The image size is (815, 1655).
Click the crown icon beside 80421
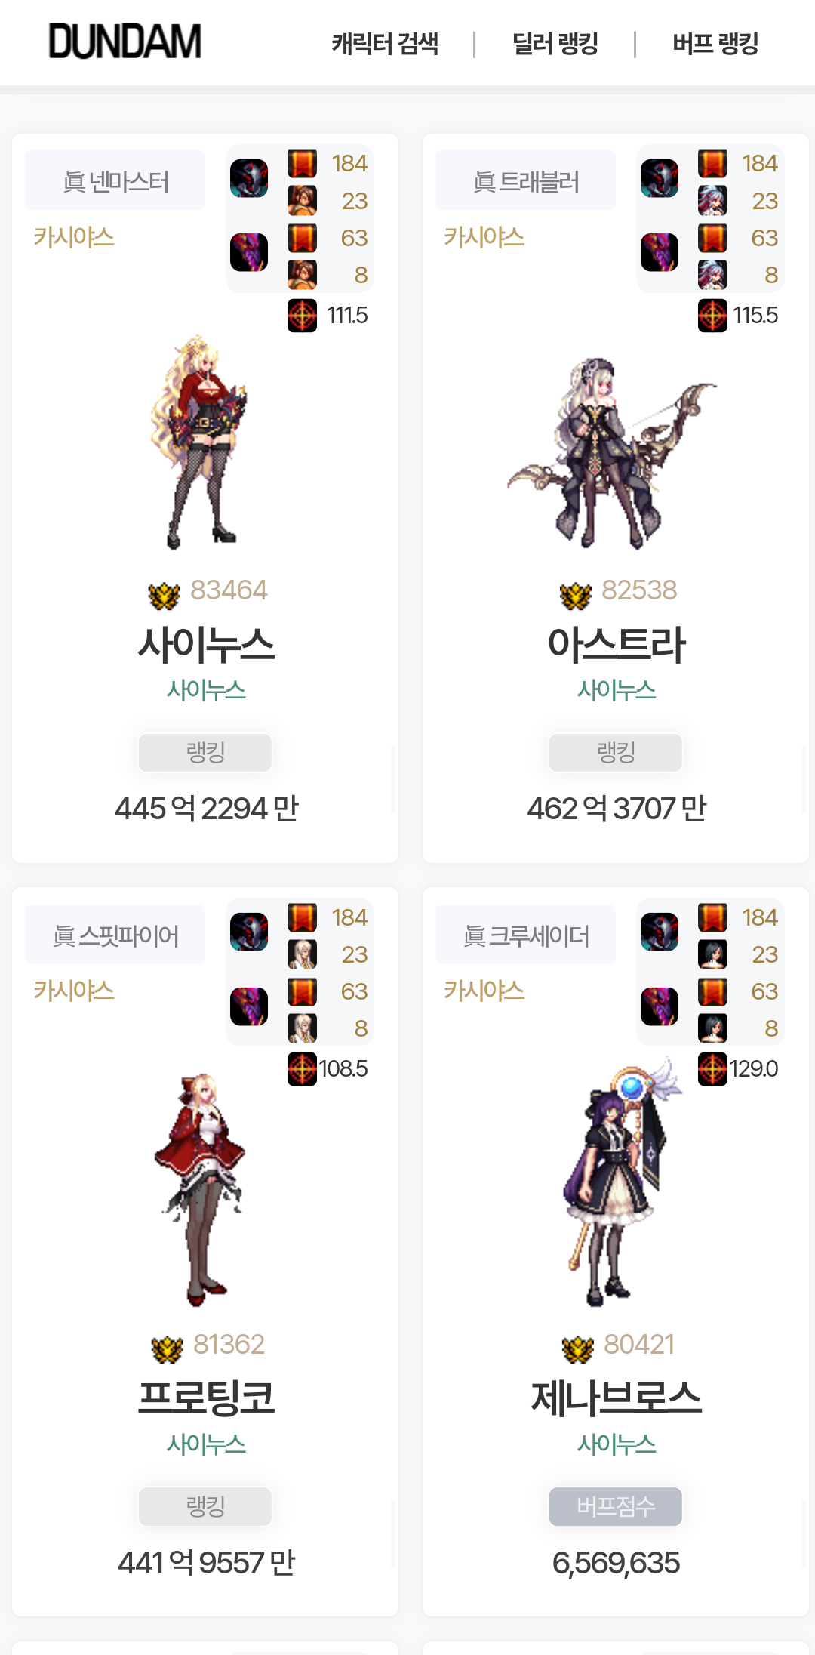point(578,1349)
